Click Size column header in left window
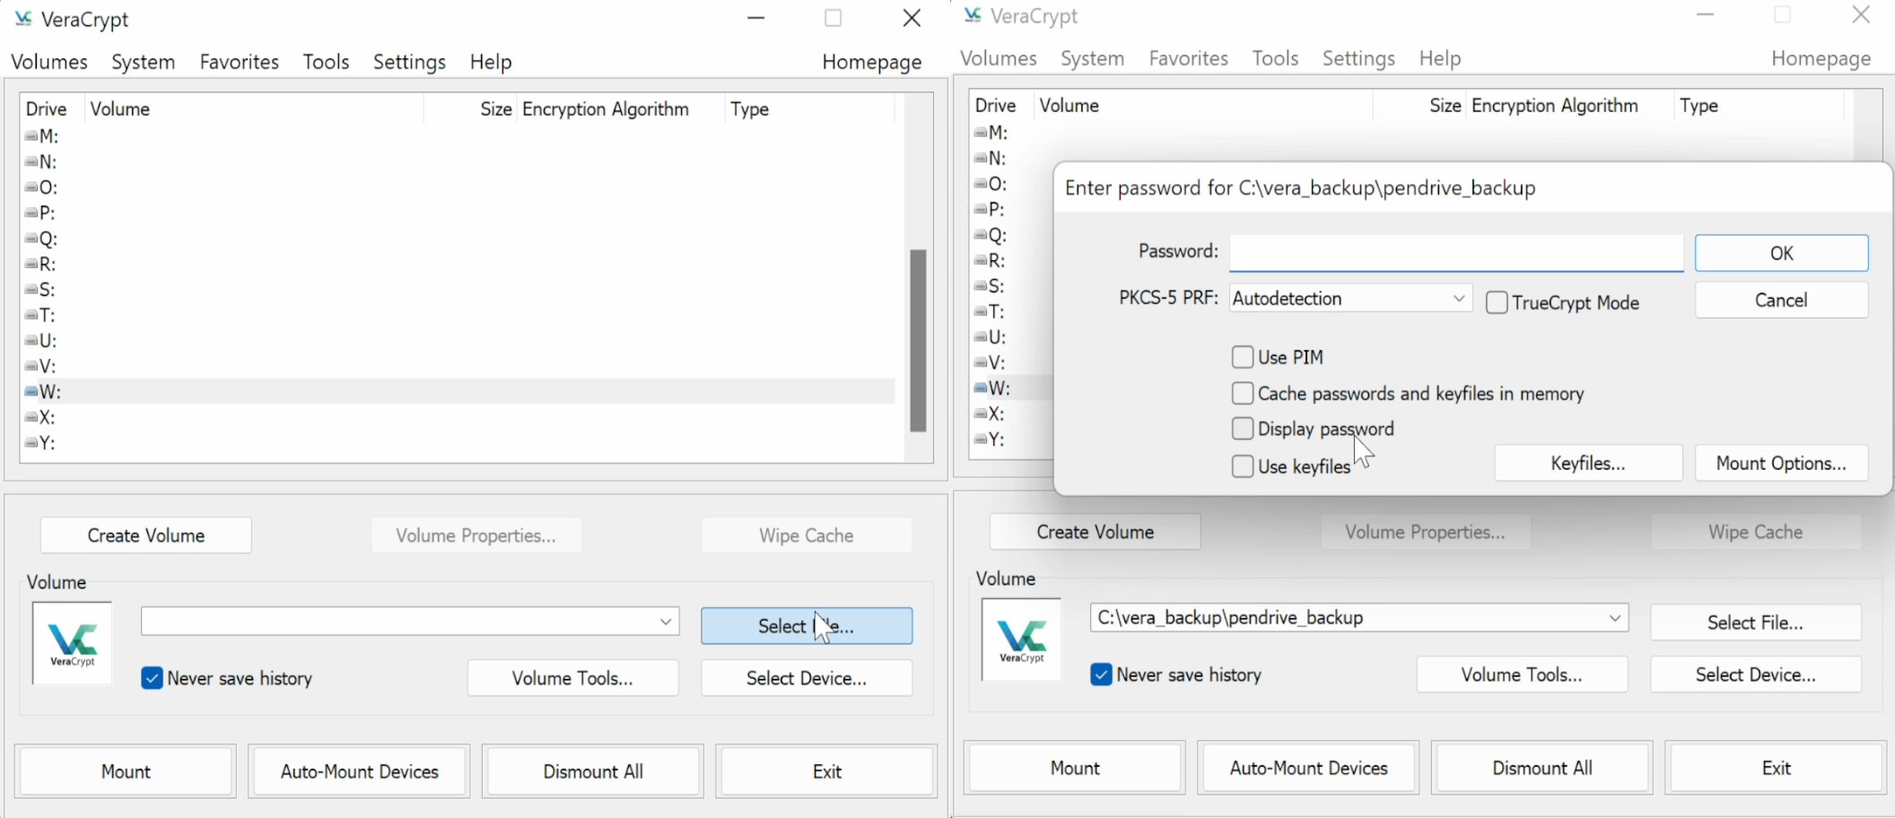Screen dimensions: 1895x818 pyautogui.click(x=471, y=109)
